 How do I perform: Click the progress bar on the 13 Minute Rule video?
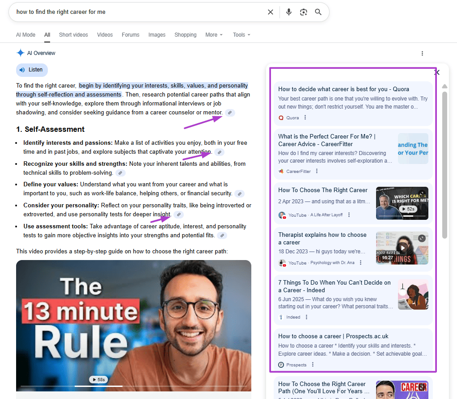tap(133, 386)
